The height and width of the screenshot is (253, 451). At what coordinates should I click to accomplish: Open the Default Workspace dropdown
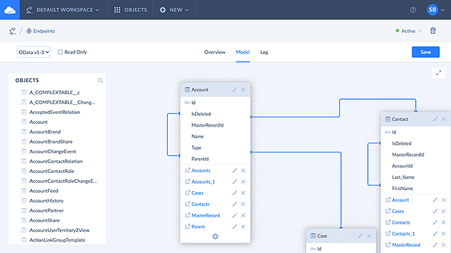(x=63, y=10)
